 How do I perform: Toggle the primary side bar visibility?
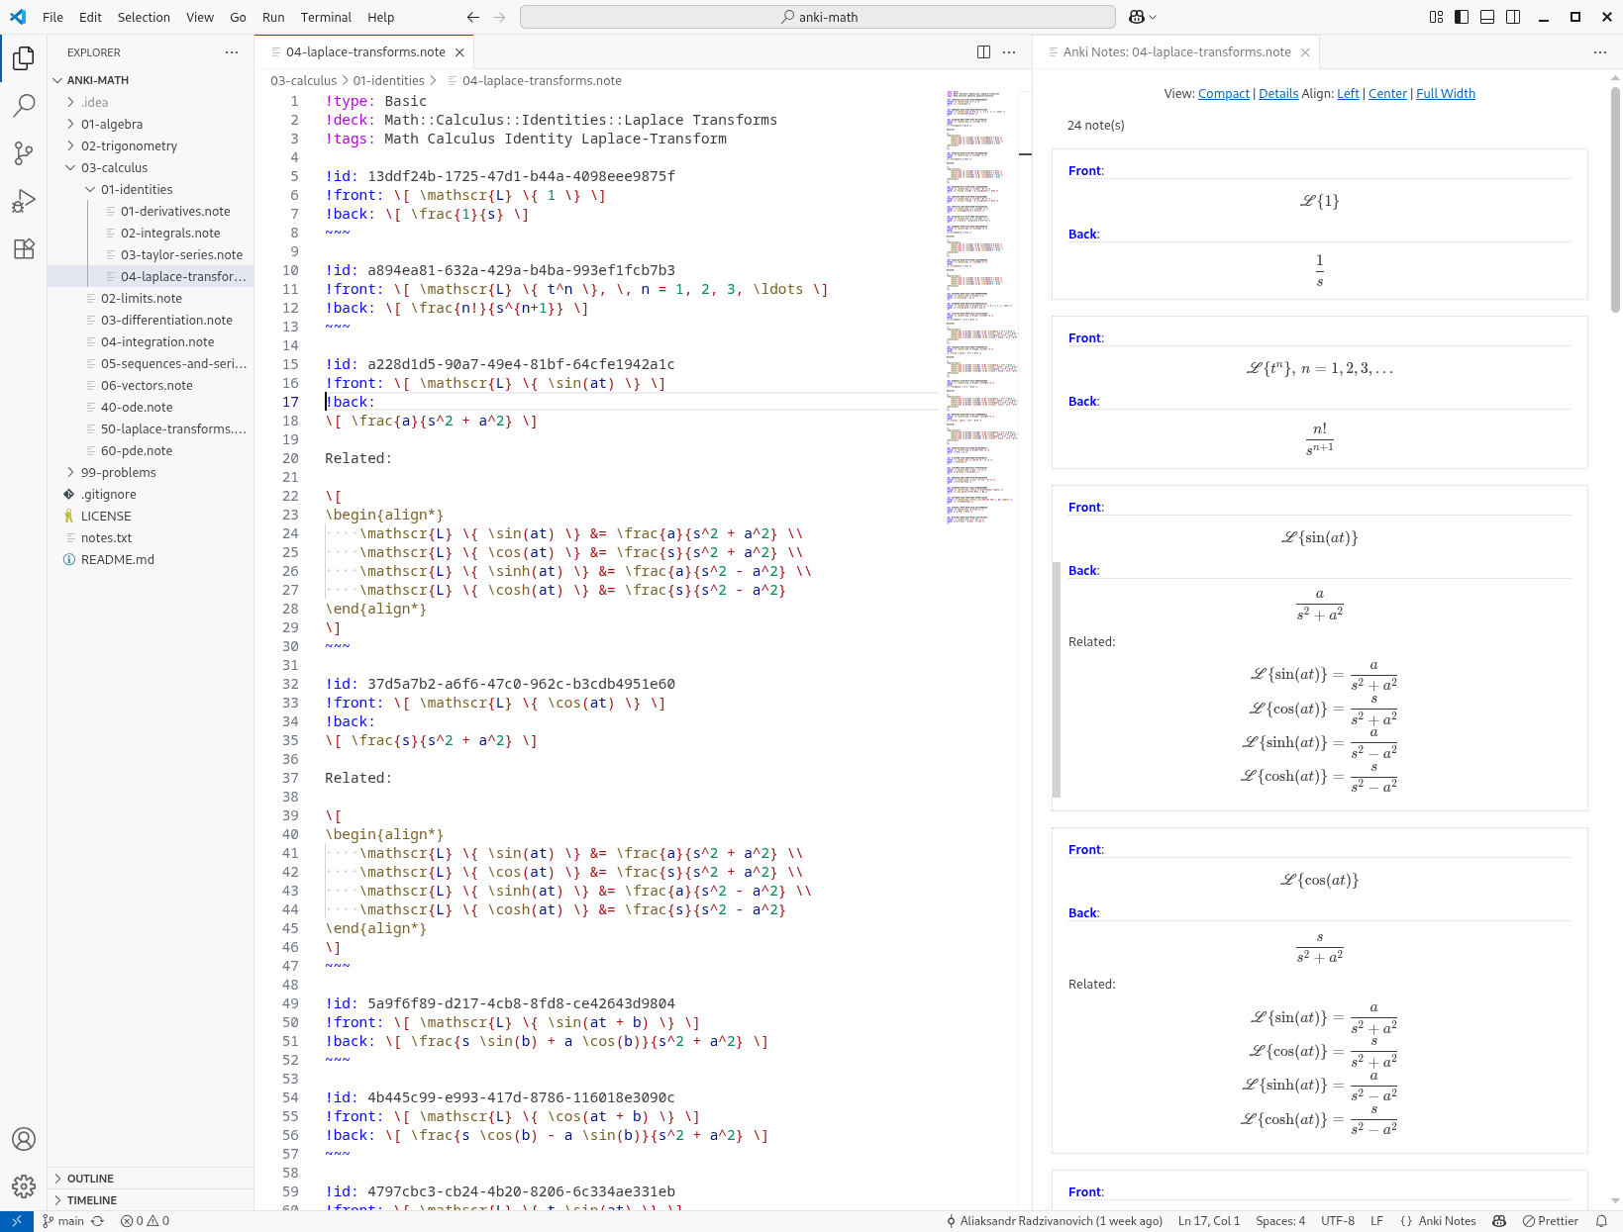1461,17
